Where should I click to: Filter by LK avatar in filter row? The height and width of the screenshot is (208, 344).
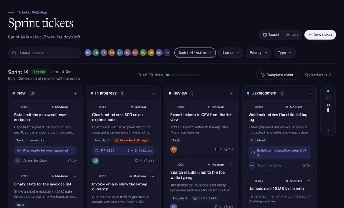pos(120,52)
